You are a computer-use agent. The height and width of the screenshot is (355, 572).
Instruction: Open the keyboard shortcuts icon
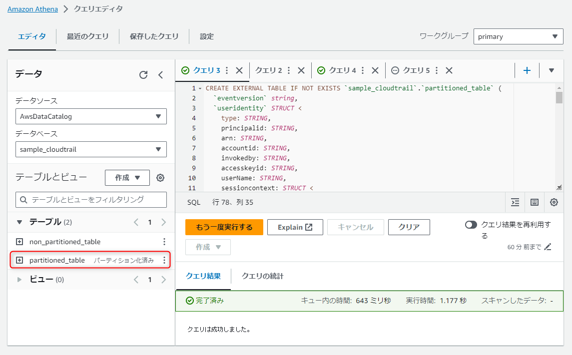coord(535,202)
